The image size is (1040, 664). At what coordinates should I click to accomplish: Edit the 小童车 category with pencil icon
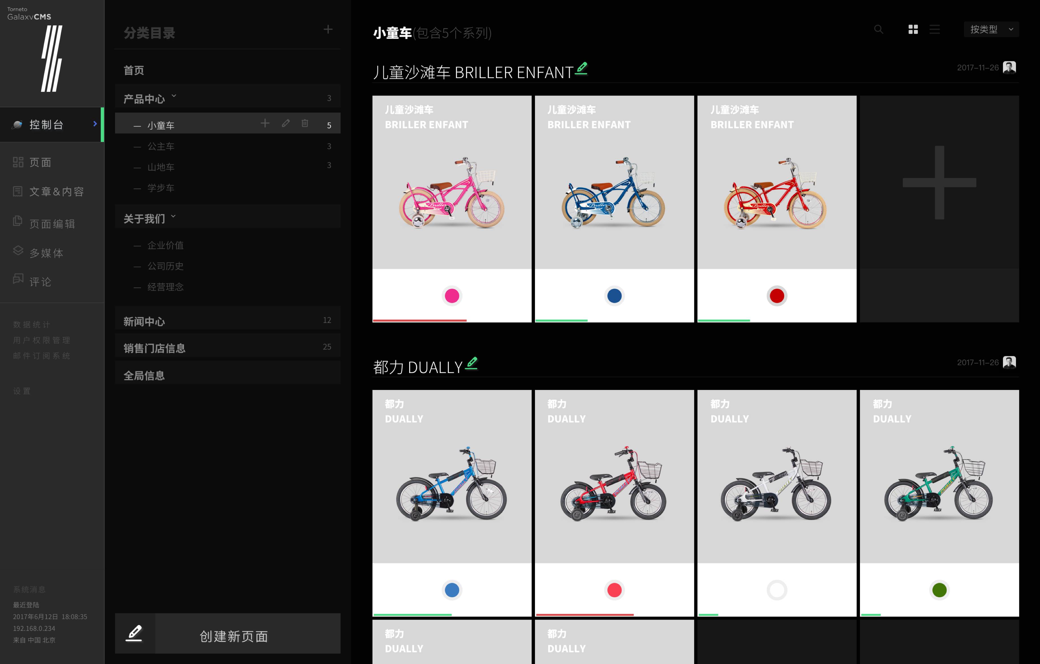tap(285, 124)
